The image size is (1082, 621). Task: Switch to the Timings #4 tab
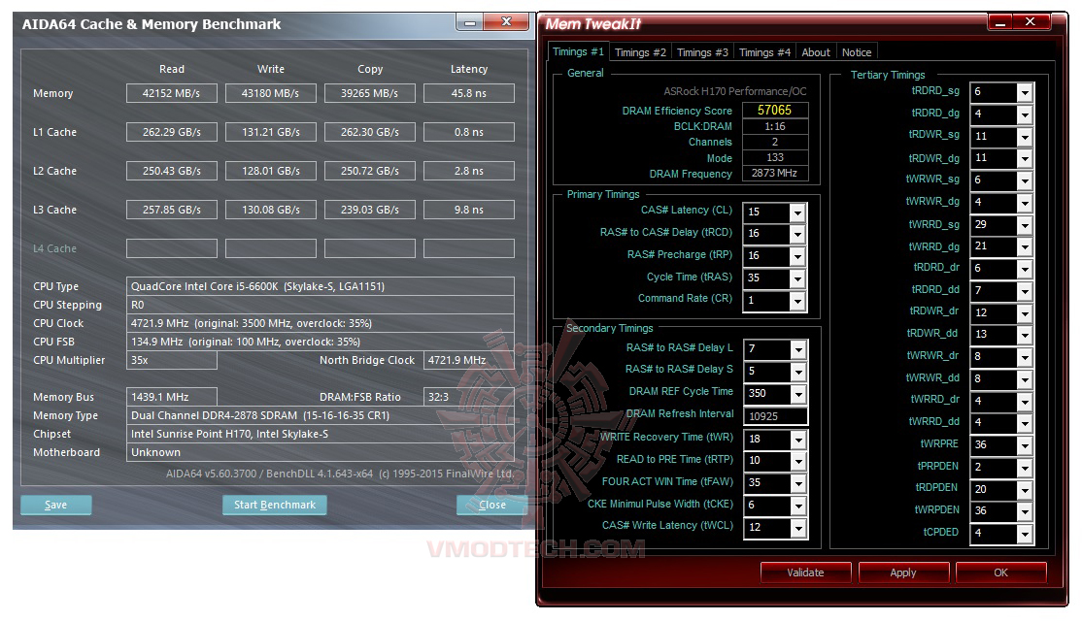tap(763, 52)
